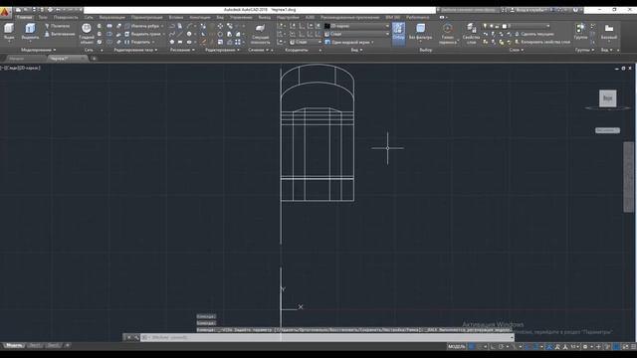Toggle polar tracking in status bar
This screenshot has width=637, height=358.
tap(502, 347)
